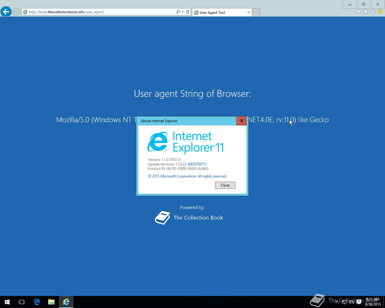
Task: Close the About Internet Explorer dialog
Action: [x=242, y=121]
